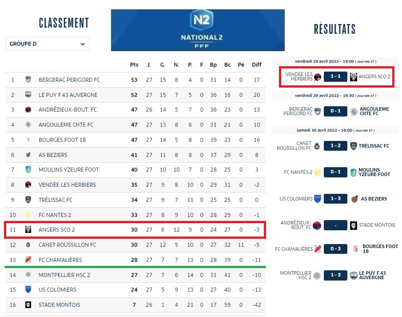Open the blank Andrézieux vs Stade Montois score
The width and height of the screenshot is (402, 317).
point(335,225)
